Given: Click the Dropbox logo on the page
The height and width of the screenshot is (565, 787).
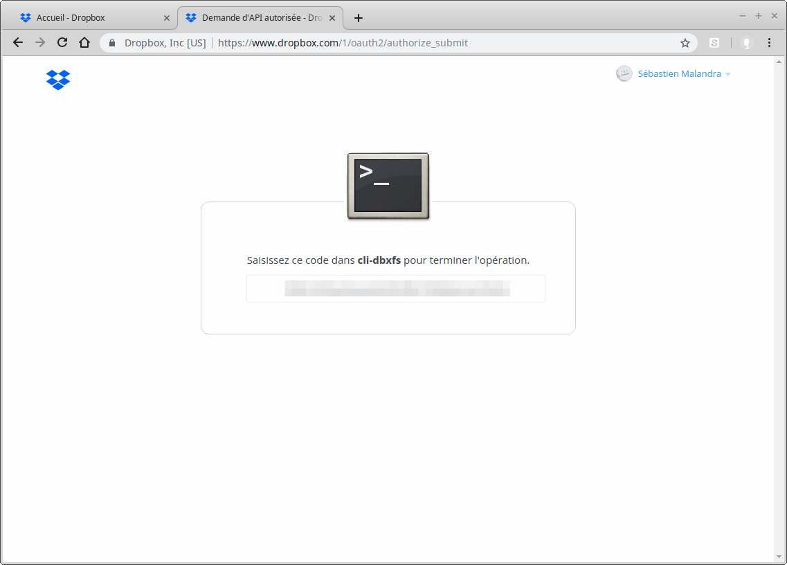Looking at the screenshot, I should tap(58, 80).
